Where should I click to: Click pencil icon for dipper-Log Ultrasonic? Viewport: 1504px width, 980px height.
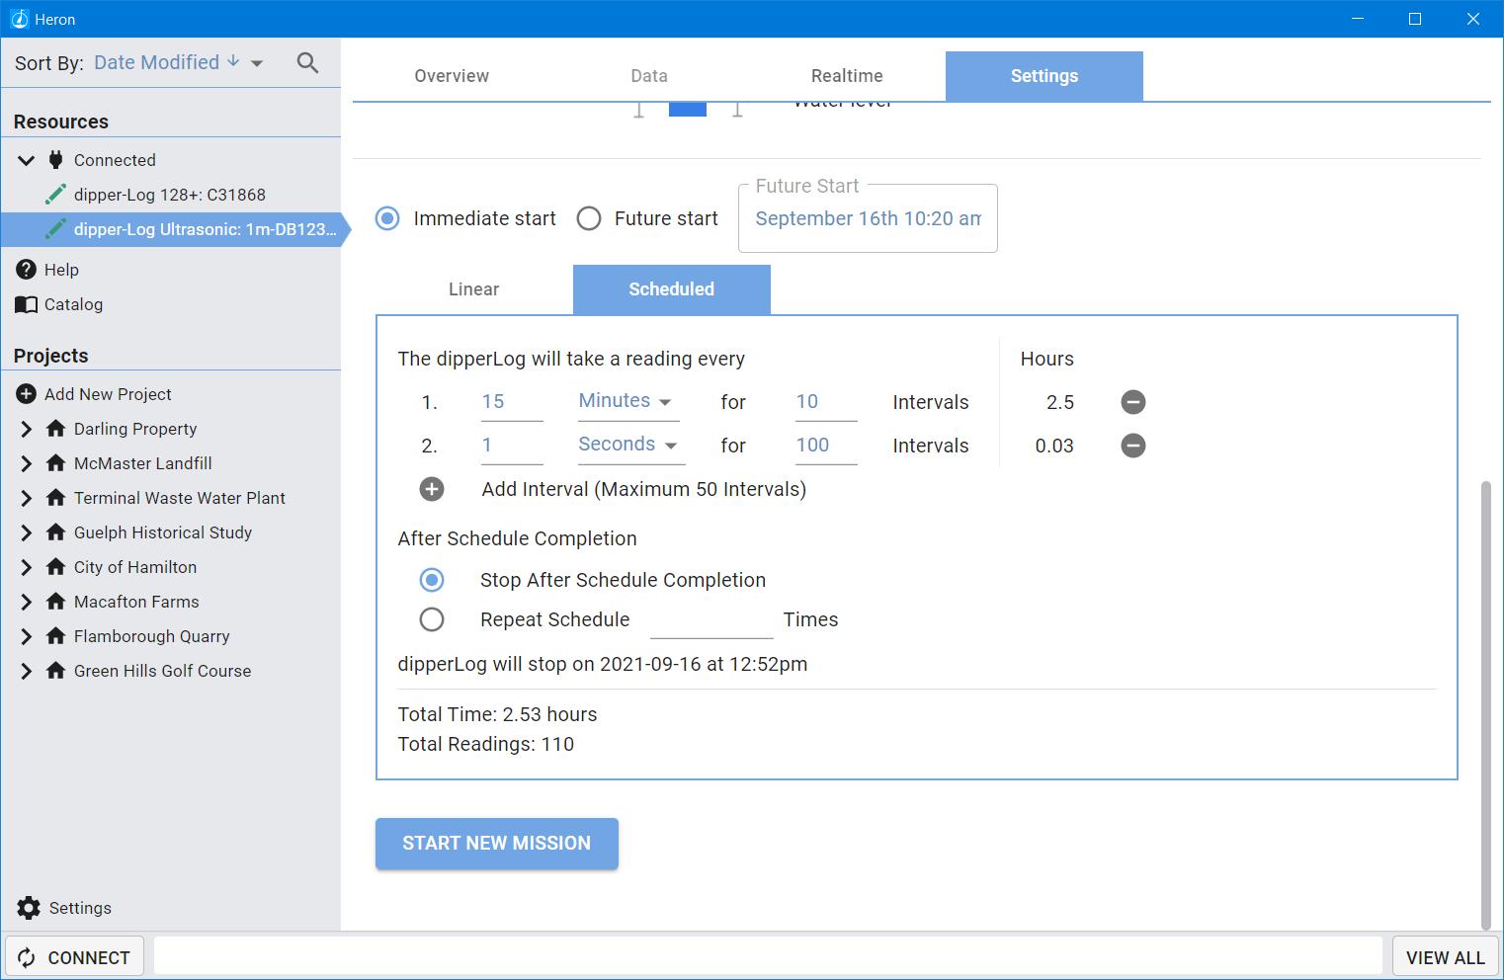click(56, 229)
